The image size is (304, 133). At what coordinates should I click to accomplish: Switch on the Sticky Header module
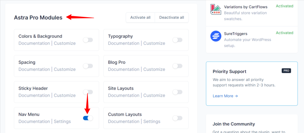click(x=88, y=92)
